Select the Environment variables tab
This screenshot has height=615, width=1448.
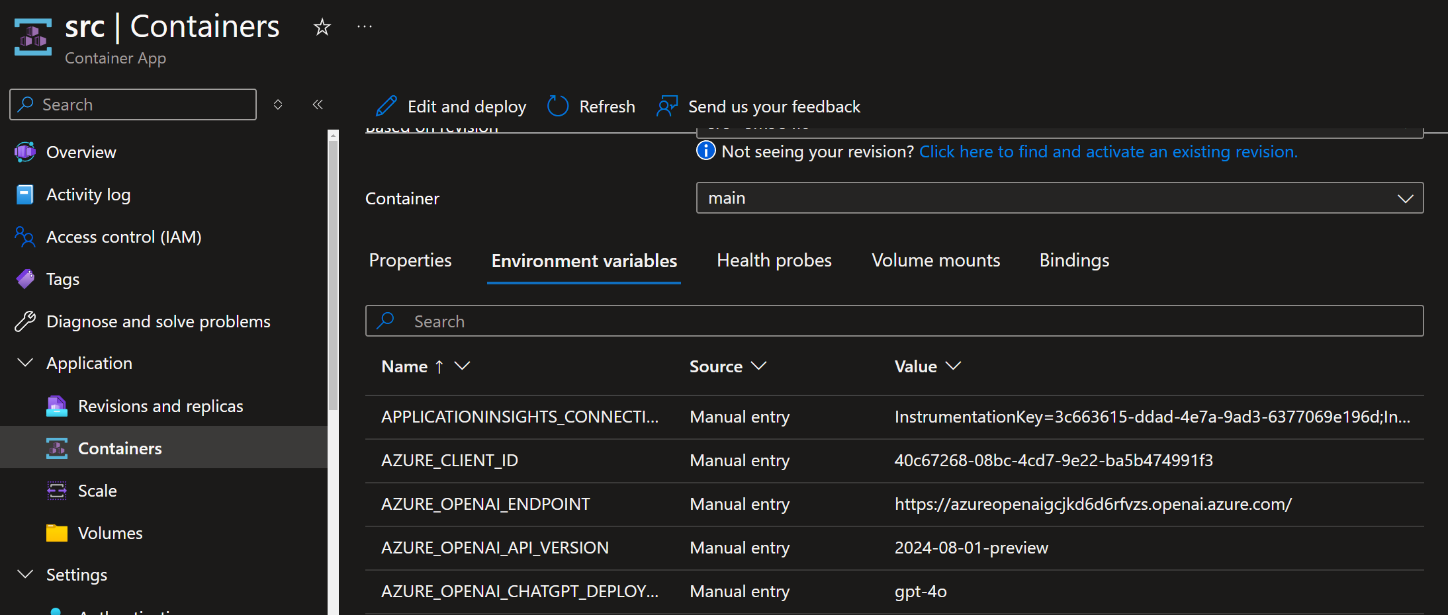pos(584,261)
